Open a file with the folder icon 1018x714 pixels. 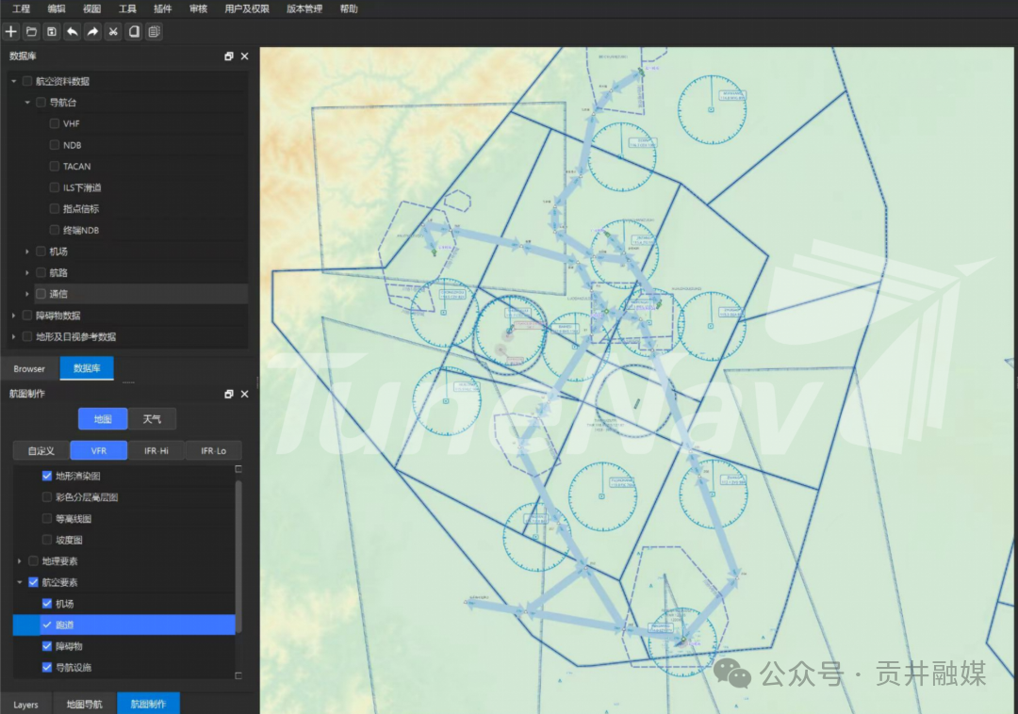[31, 31]
